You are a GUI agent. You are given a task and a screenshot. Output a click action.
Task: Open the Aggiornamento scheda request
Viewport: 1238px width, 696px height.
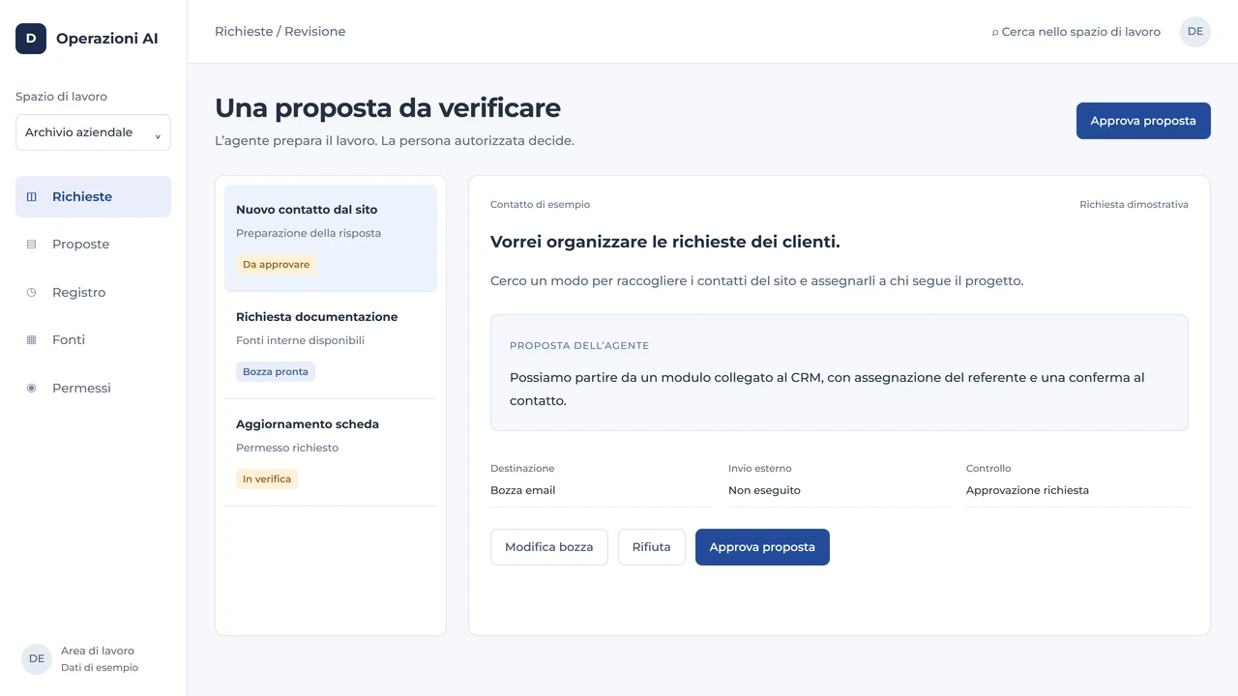pyautogui.click(x=331, y=452)
